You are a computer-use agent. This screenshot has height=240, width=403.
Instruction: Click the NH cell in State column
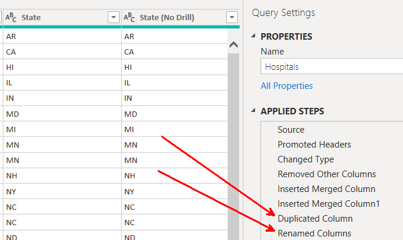click(x=62, y=175)
